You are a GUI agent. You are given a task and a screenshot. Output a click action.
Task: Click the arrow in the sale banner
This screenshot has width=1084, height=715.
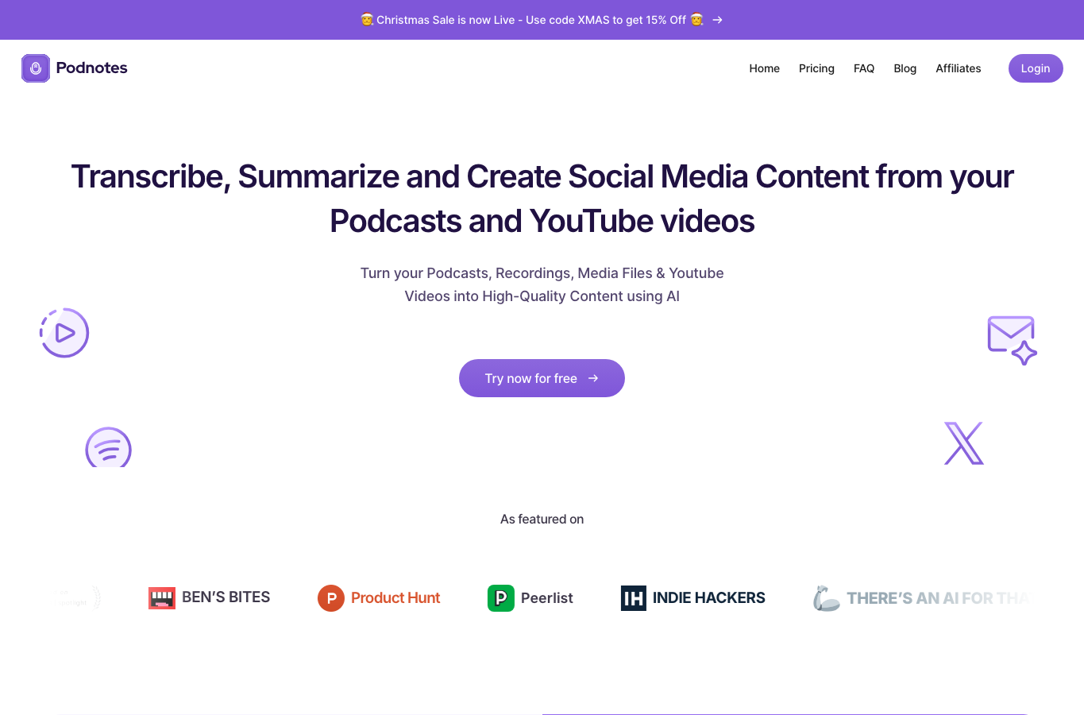coord(717,20)
